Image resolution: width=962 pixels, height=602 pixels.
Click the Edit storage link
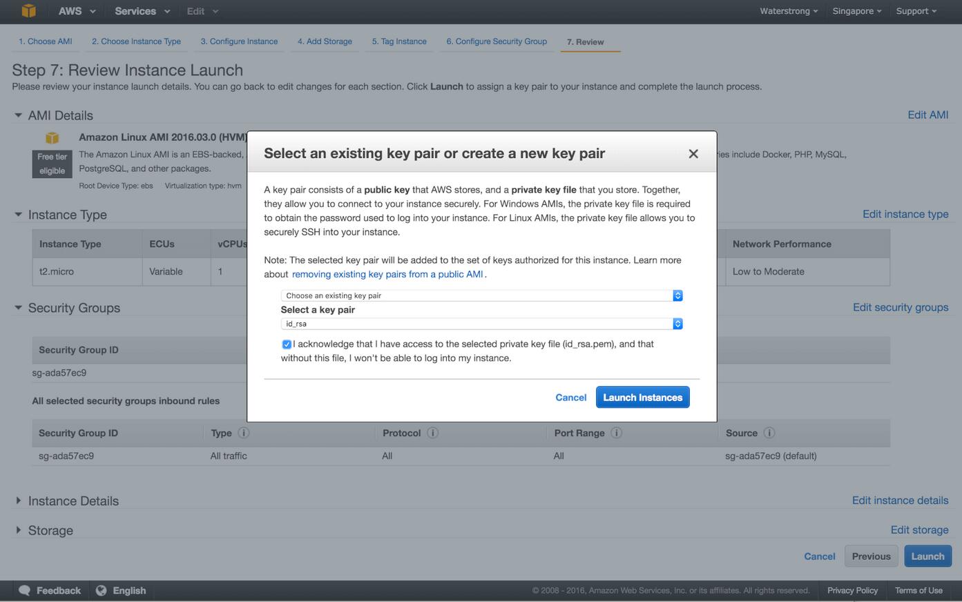click(x=919, y=530)
